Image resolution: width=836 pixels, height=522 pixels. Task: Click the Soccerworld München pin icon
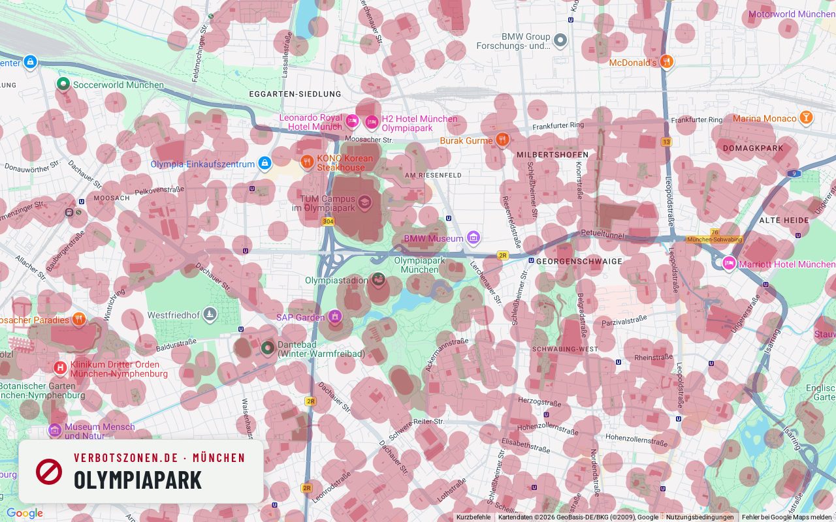coord(63,84)
